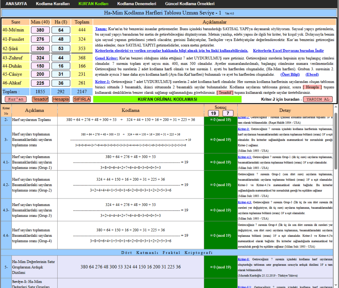Viewport: 339px width, 288px height.
Task: Click the 'Ha-Mim Kodlama Harfleri Tablosu' title
Action: point(162,13)
